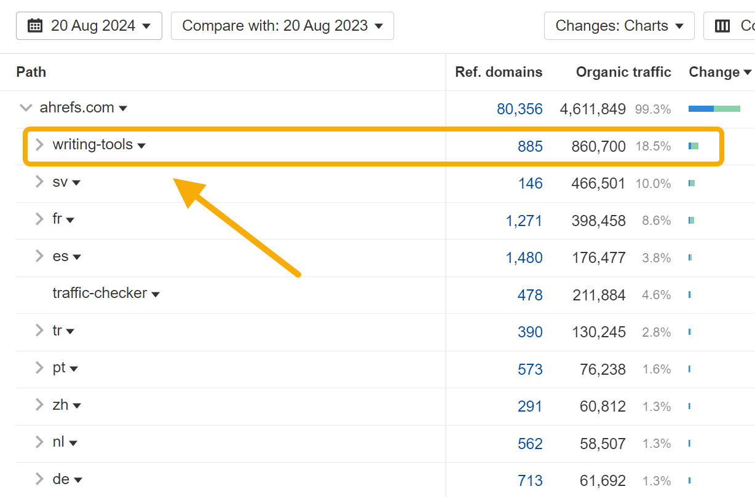
Task: Open the es path dropdown menu
Action: click(77, 256)
